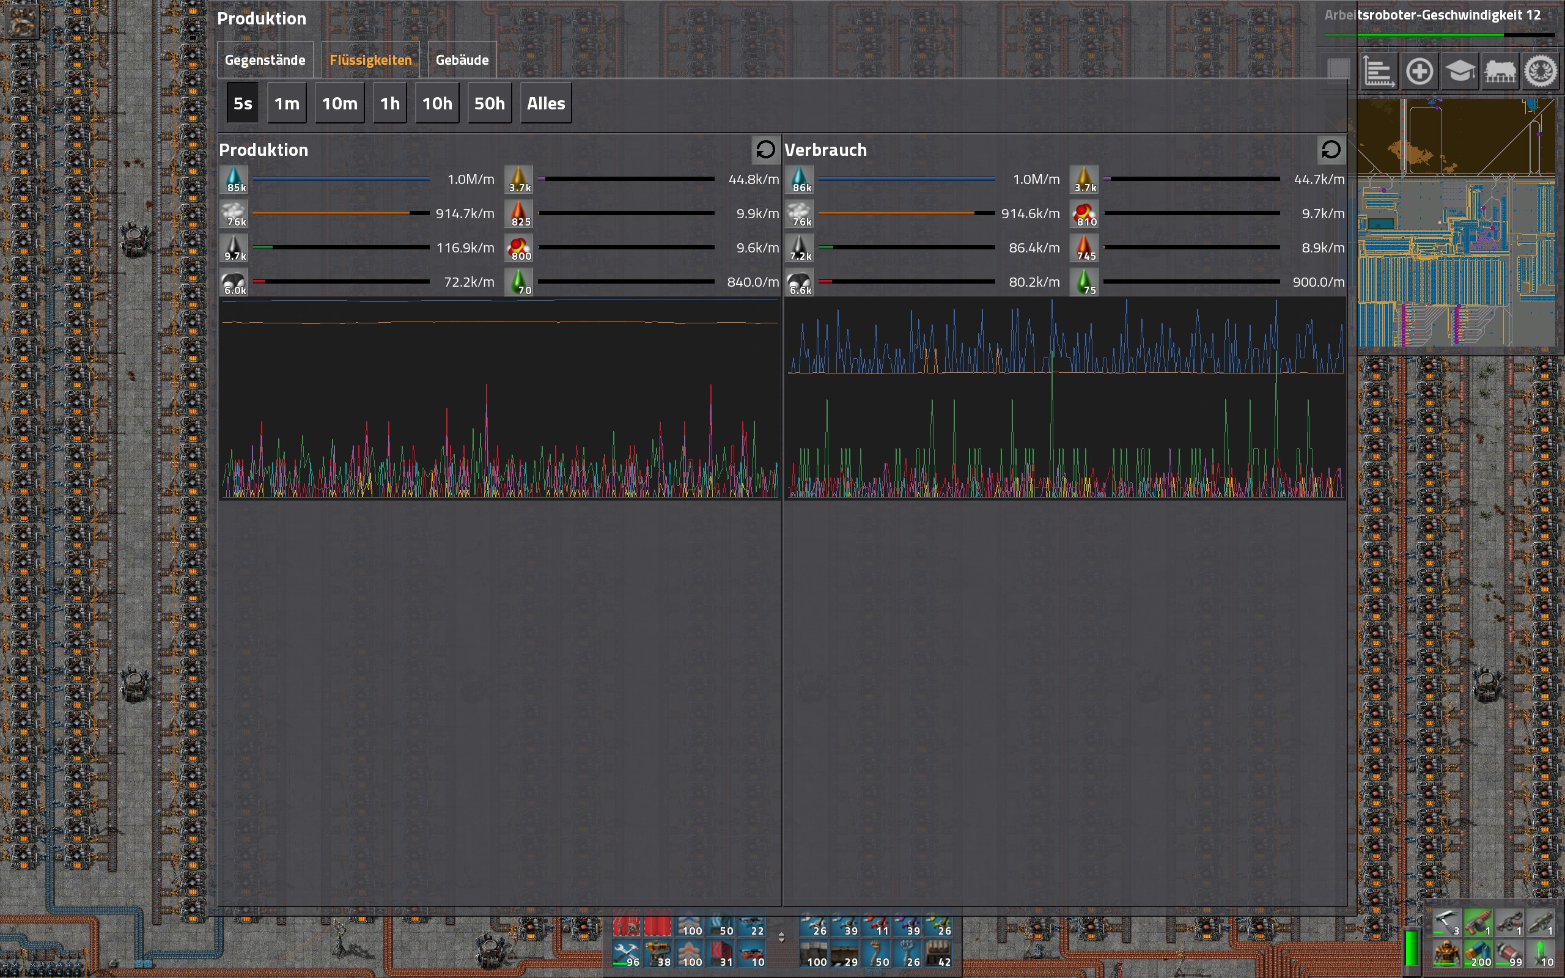Click the minimap thumbnail
This screenshot has height=978, width=1565.
1456,222
